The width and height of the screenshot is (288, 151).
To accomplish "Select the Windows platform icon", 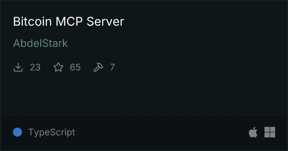I will pyautogui.click(x=270, y=132).
